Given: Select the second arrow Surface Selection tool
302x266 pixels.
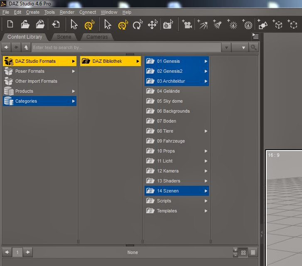Looking at the screenshot, I should pos(108,25).
